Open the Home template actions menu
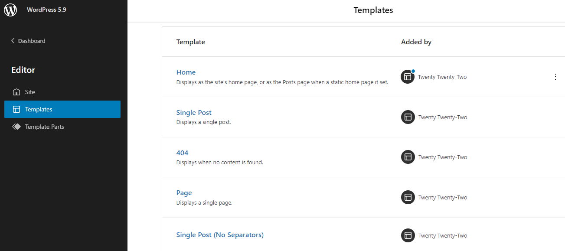 [x=555, y=77]
